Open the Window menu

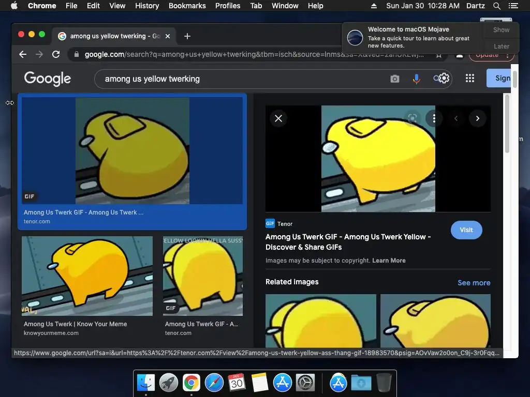point(285,6)
